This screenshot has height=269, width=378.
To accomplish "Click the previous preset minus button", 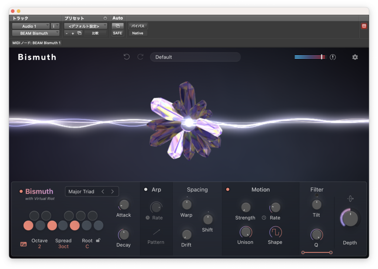I will pyautogui.click(x=66, y=34).
